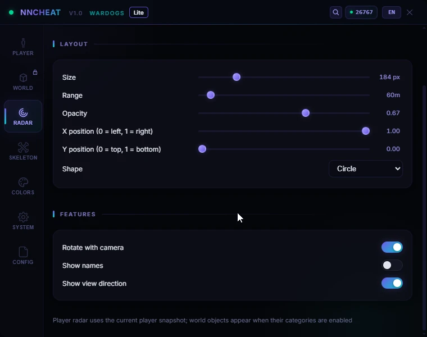Open the Shape dropdown showing Circle
This screenshot has height=337, width=427.
[x=365, y=168]
